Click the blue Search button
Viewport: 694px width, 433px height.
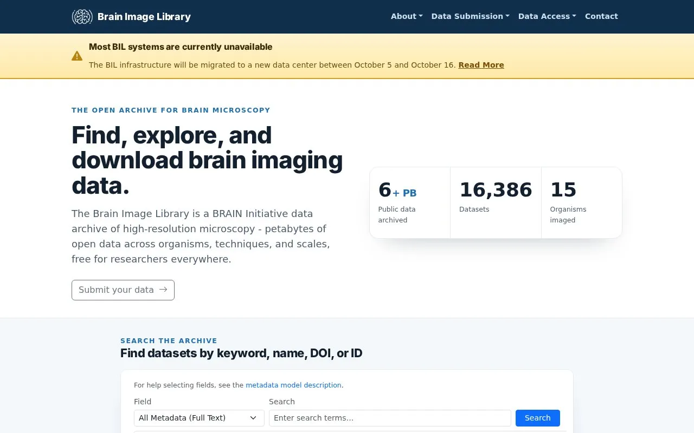(x=538, y=418)
